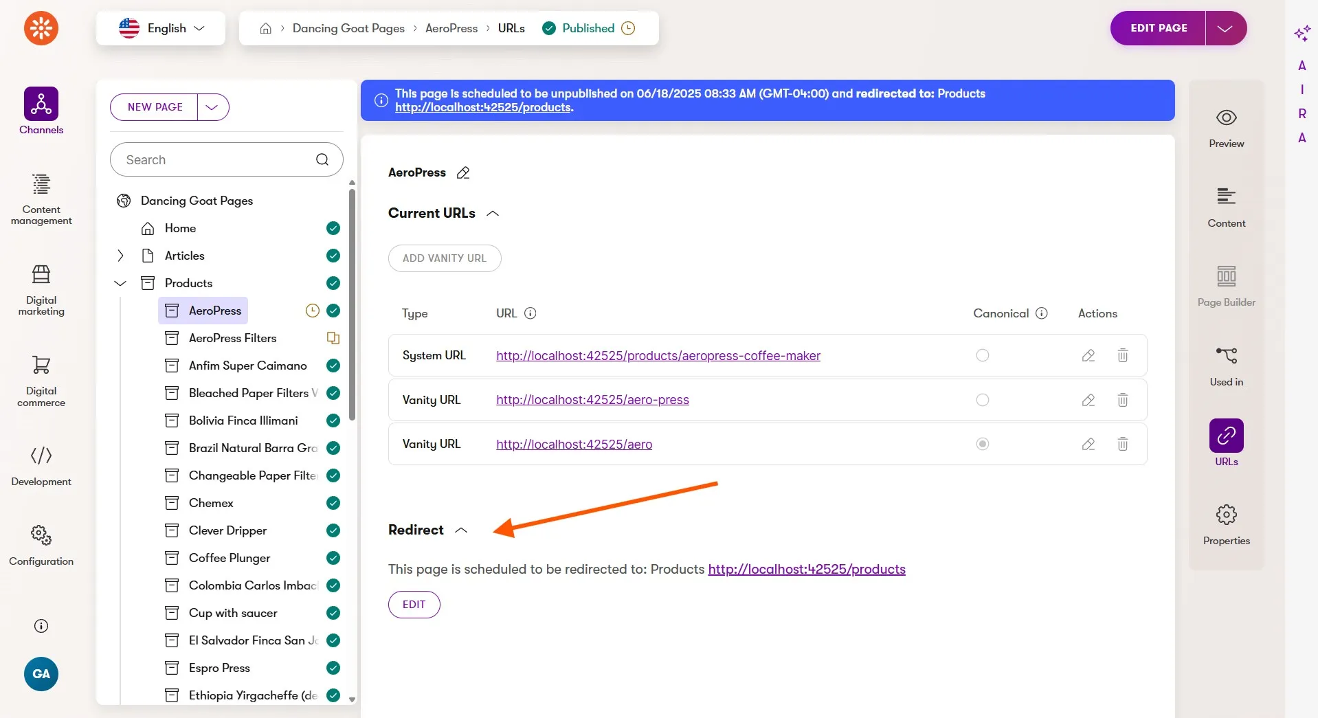
Task: Open the Used in tab
Action: click(1227, 366)
